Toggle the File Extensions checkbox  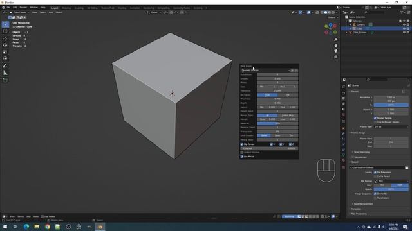tap(375, 173)
